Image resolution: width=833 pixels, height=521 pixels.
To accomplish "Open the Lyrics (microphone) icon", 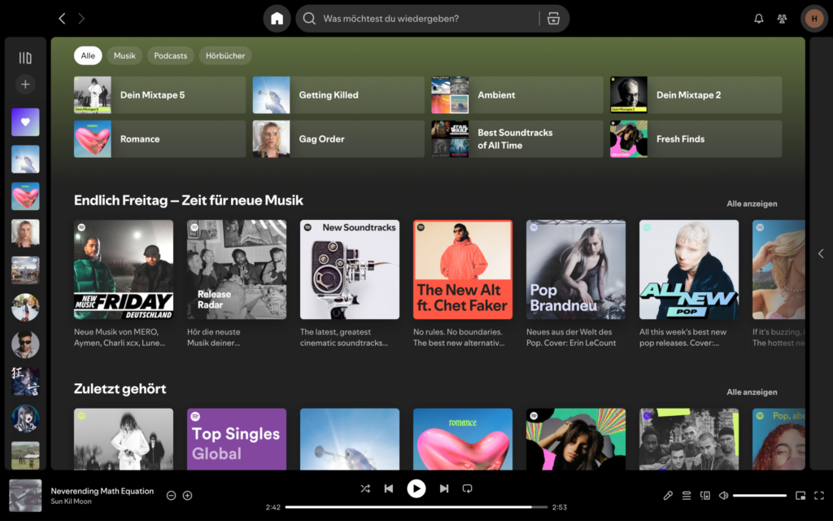I will (669, 495).
